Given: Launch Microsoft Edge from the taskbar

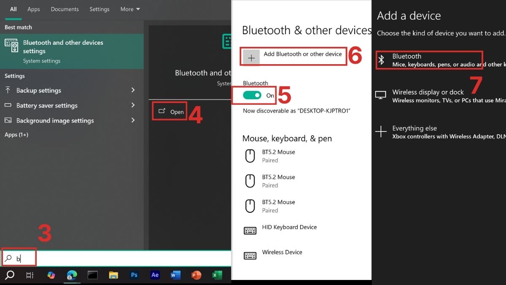Looking at the screenshot, I should click(72, 275).
